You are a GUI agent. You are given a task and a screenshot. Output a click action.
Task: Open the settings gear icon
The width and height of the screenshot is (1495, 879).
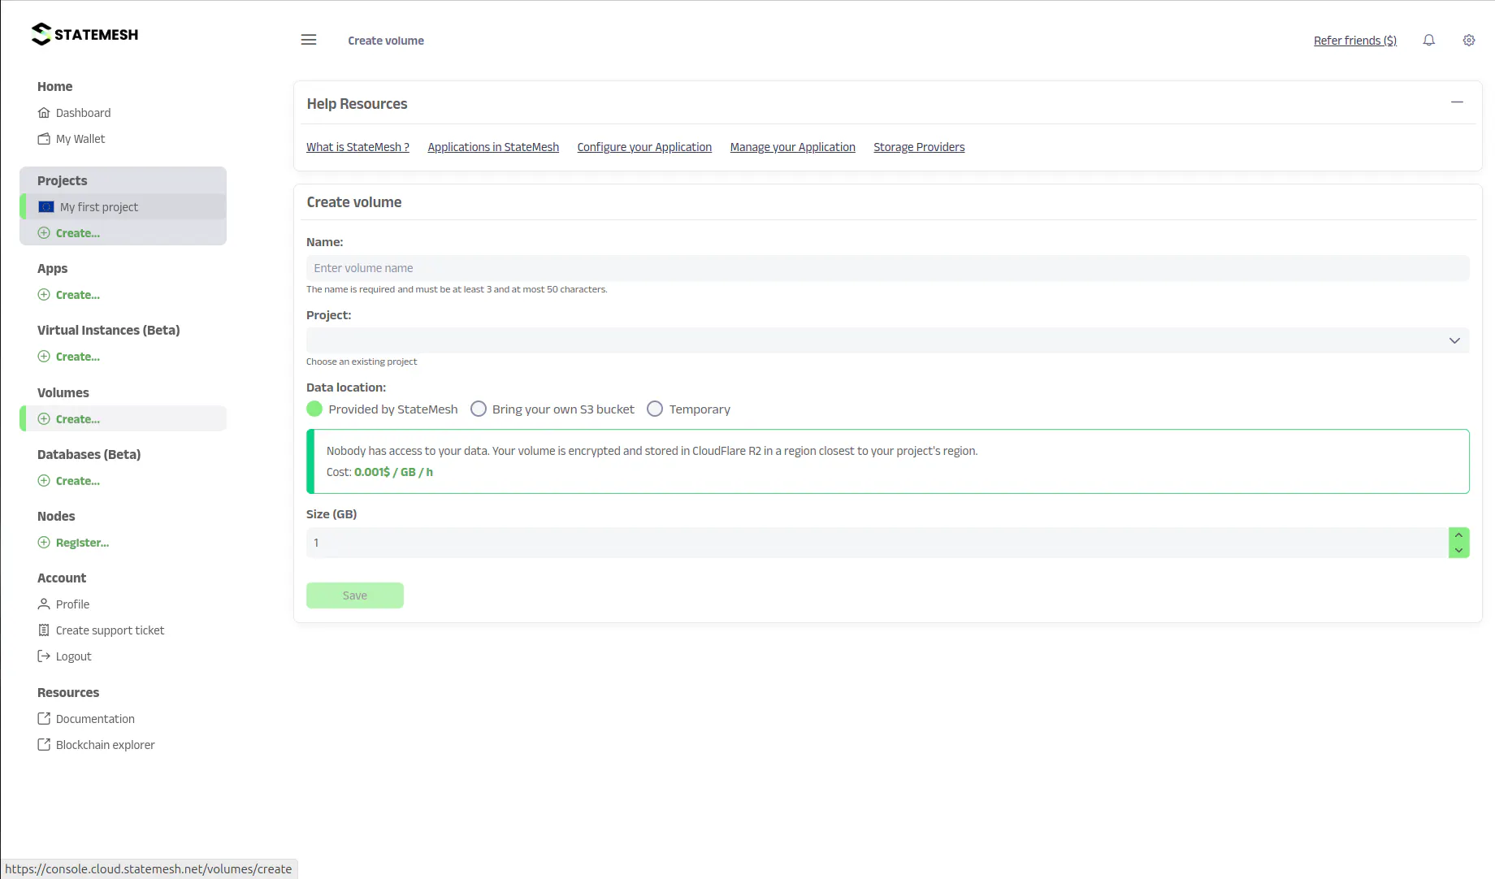(x=1469, y=40)
